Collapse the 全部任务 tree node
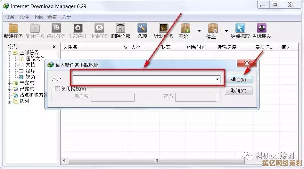This screenshot has height=169, width=304. [9, 53]
